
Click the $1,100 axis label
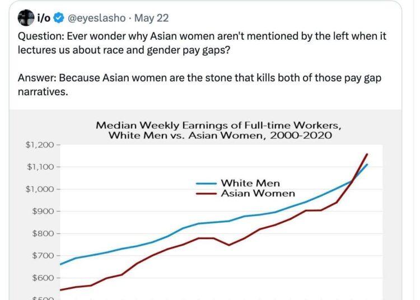(x=40, y=167)
